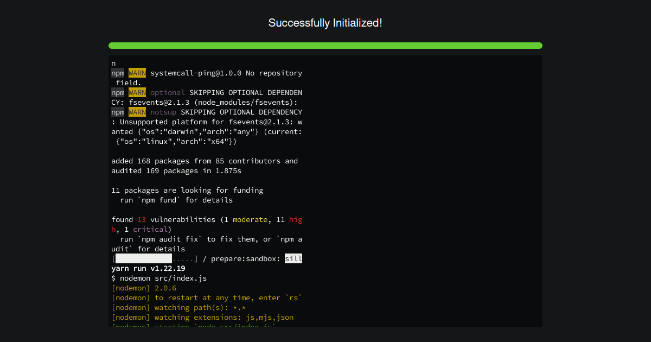Screen dimensions: 651x342
Task: Click the green progress bar
Action: click(x=325, y=46)
